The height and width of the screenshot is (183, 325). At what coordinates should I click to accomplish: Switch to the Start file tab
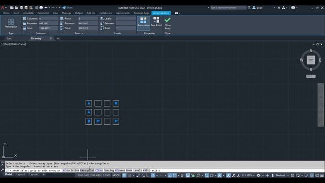(9, 39)
